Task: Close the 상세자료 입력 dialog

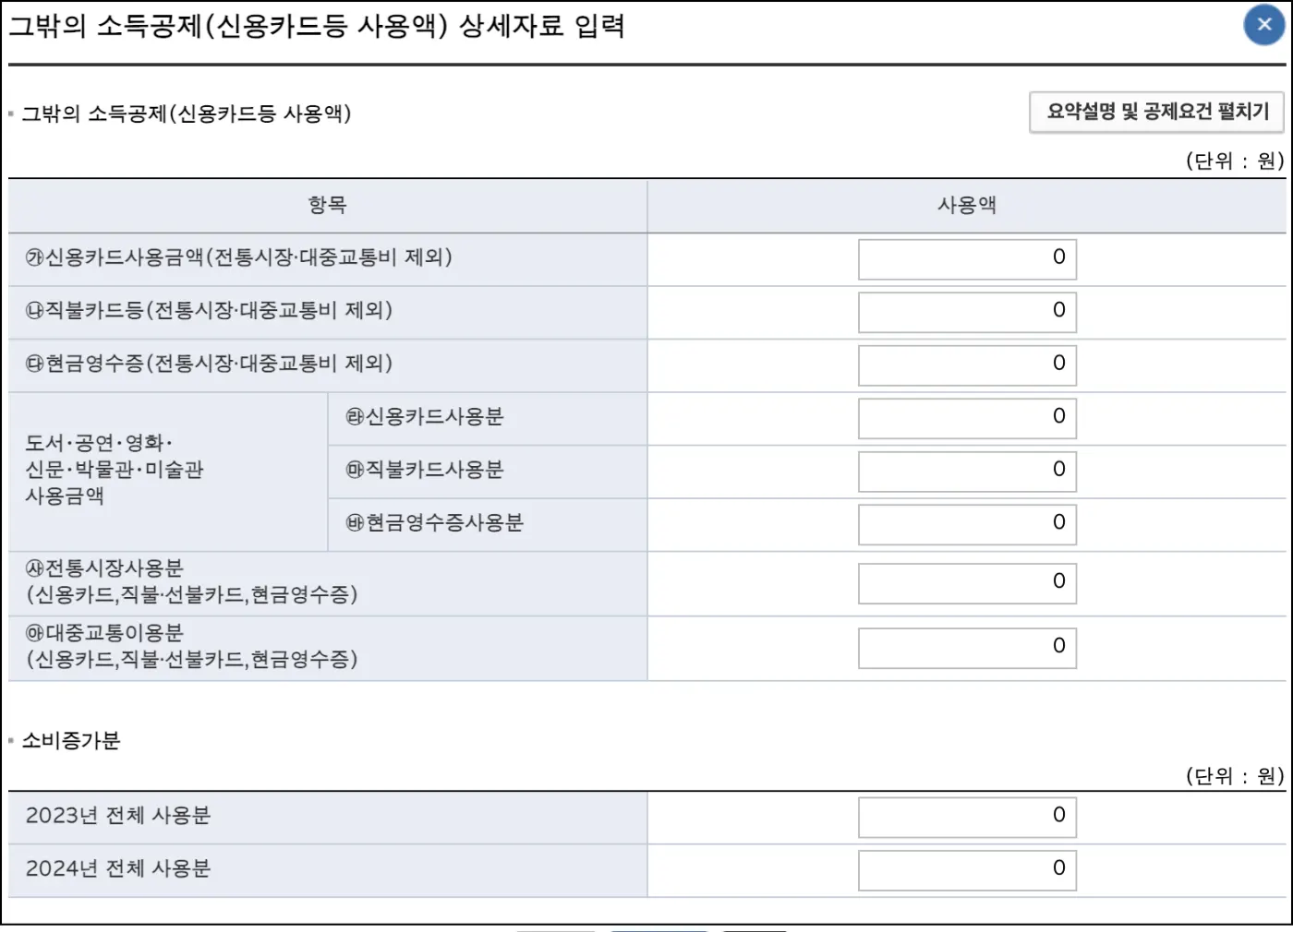Action: [x=1263, y=25]
